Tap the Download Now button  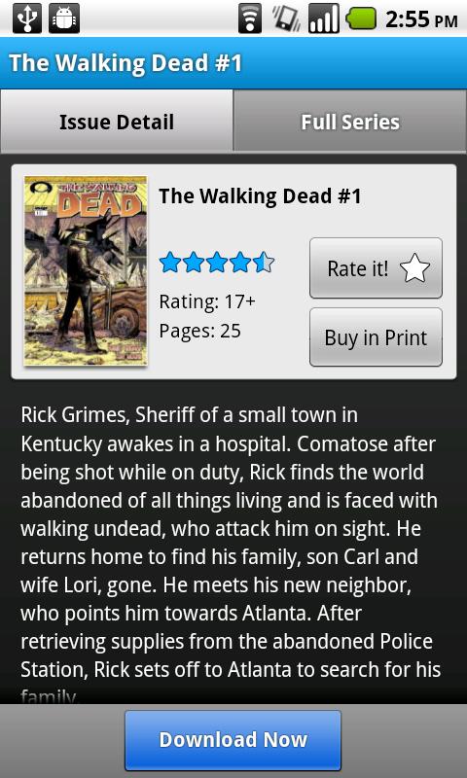[x=233, y=740]
